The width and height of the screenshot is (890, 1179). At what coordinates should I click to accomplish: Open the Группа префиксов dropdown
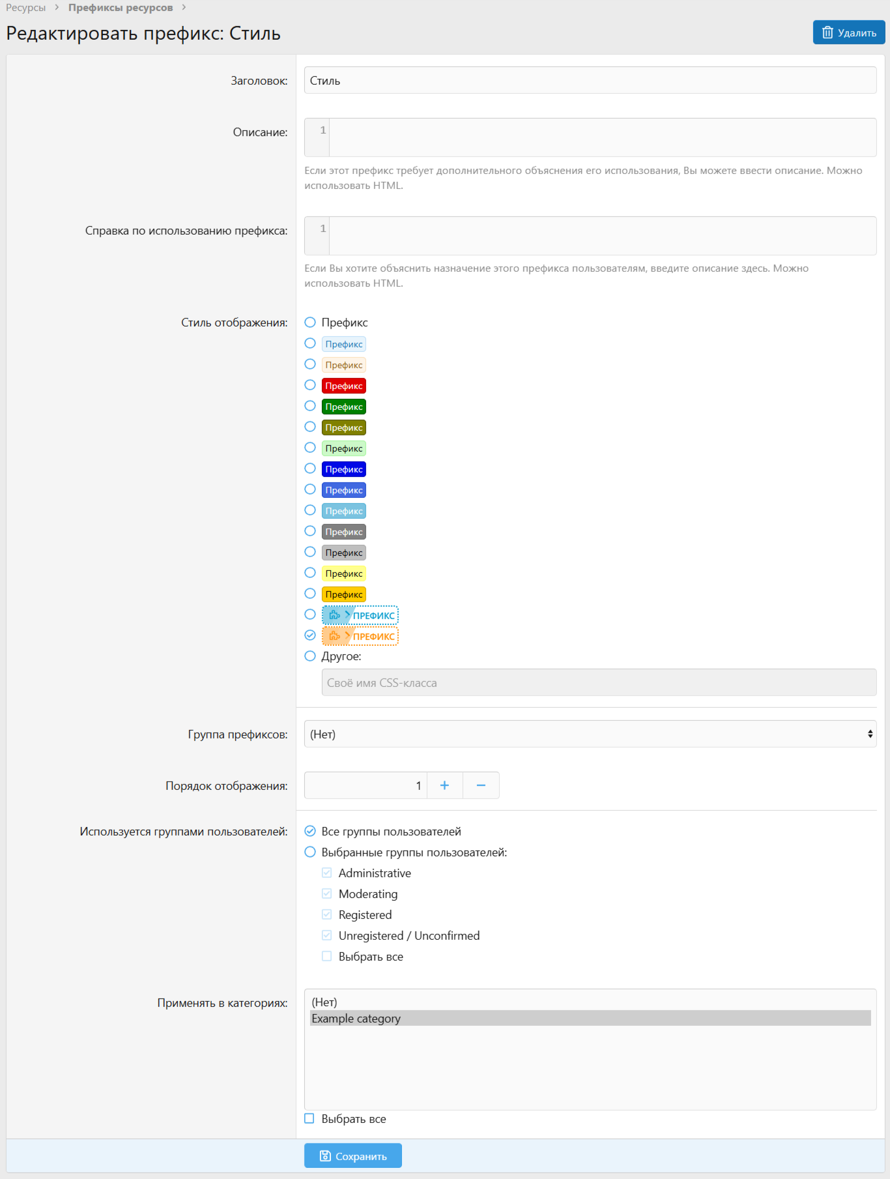click(x=590, y=734)
